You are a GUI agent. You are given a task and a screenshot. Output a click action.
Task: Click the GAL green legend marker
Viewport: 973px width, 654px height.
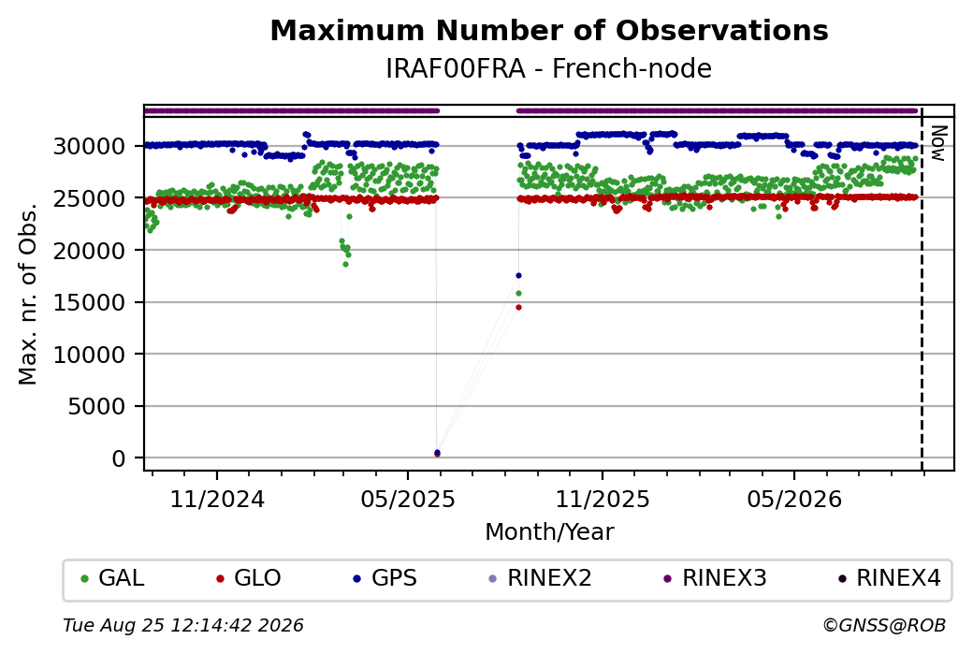click(85, 579)
